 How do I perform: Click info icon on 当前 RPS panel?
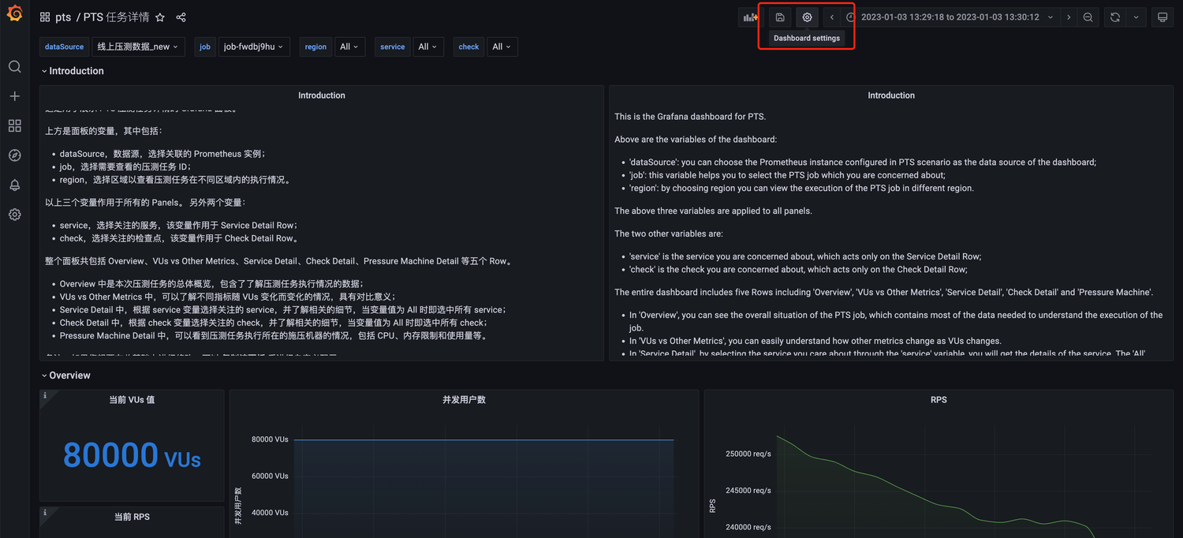pyautogui.click(x=45, y=513)
